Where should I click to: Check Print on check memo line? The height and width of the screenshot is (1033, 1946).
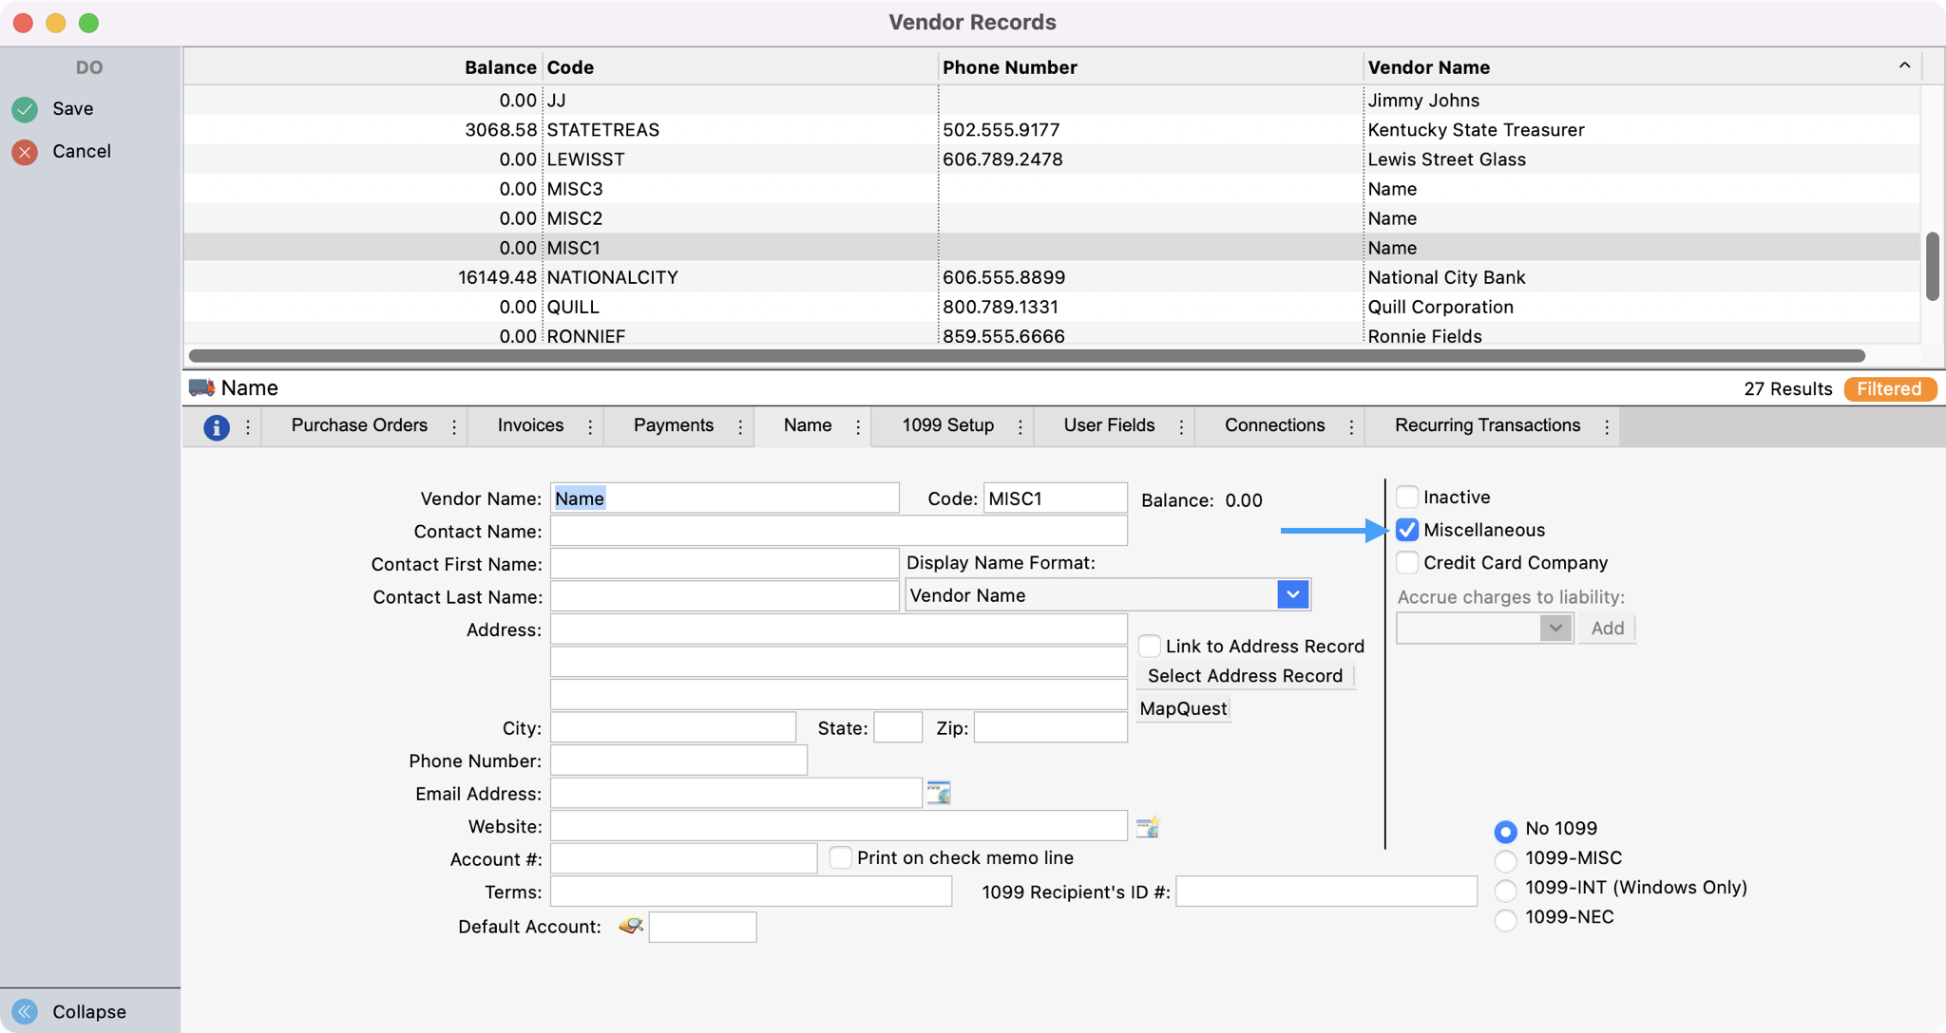[840, 857]
